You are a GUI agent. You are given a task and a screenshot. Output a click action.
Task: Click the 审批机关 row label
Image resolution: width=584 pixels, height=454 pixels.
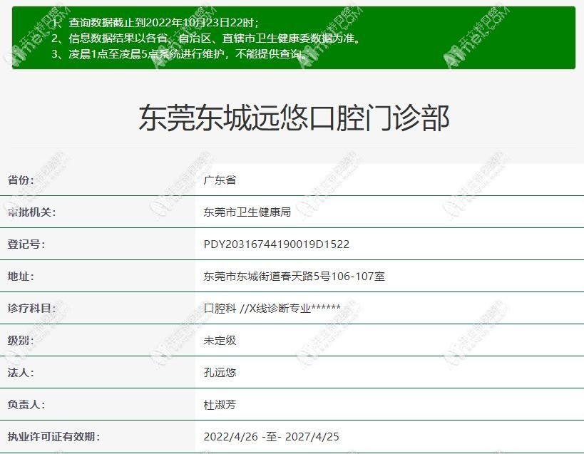point(31,212)
